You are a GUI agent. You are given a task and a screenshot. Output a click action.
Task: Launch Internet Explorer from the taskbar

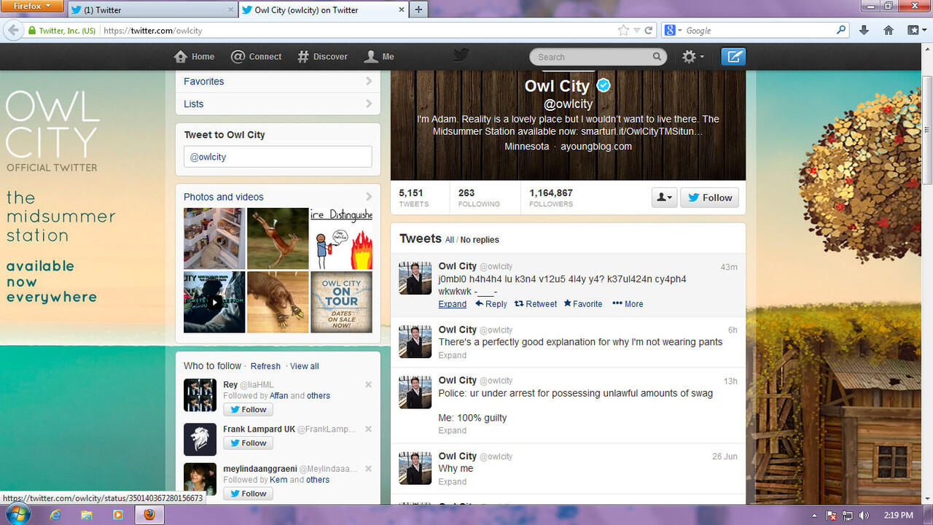click(x=55, y=515)
